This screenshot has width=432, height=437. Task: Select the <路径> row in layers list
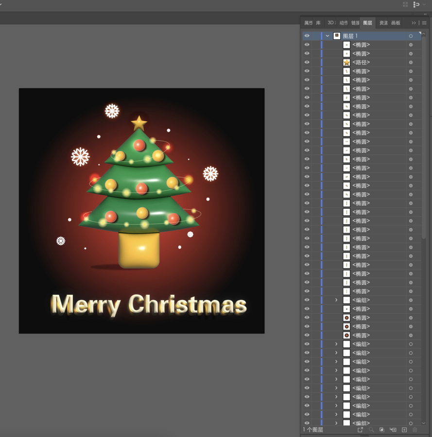[x=362, y=63]
